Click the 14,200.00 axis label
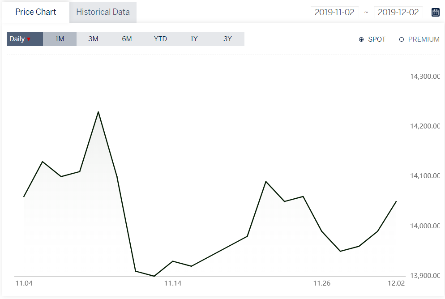The image size is (445, 299). [x=425, y=126]
